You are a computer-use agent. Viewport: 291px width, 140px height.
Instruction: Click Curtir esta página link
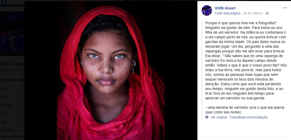pyautogui.click(x=227, y=13)
